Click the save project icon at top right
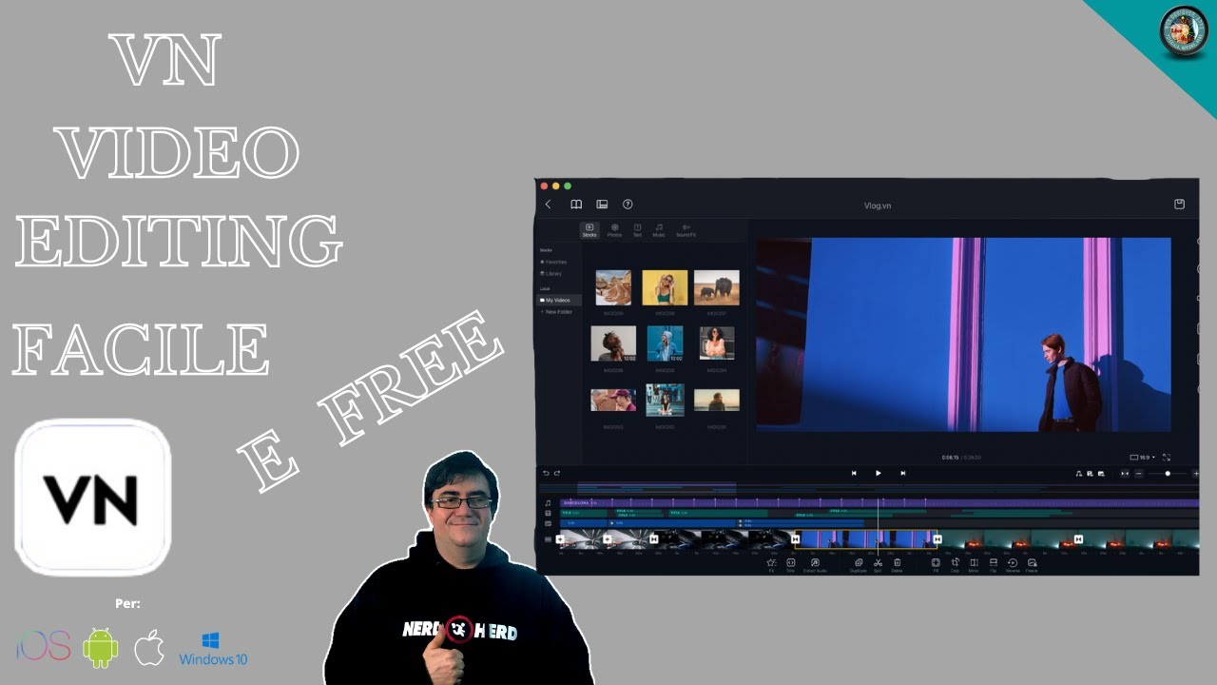 click(1180, 205)
